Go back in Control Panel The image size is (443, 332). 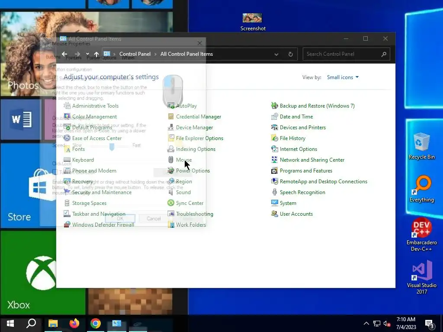pyautogui.click(x=64, y=54)
